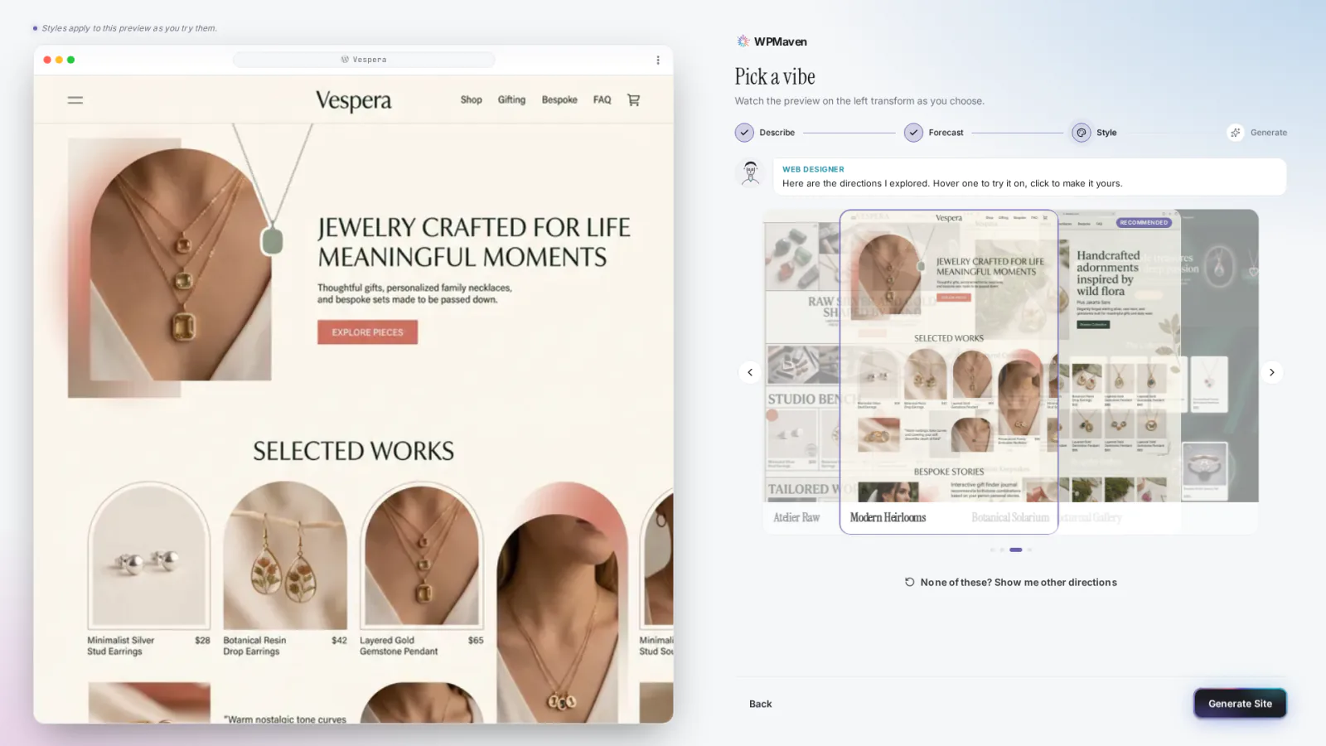This screenshot has height=746, width=1326.
Task: Click the refresh icon beside None of these
Action: tap(909, 582)
